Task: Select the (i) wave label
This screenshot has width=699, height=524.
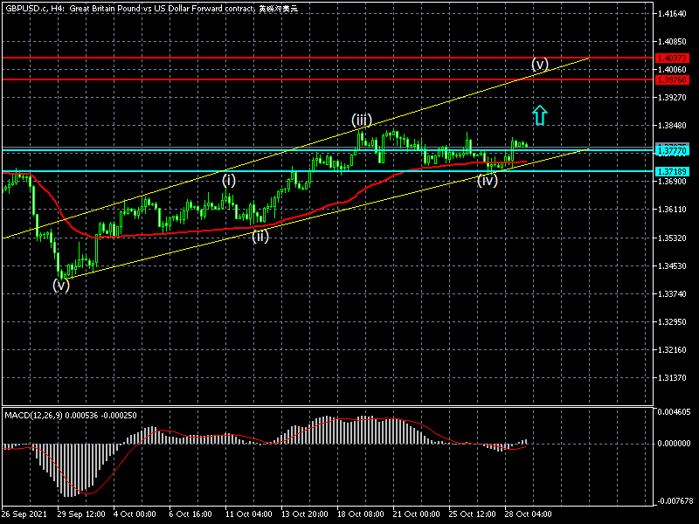Action: (x=228, y=180)
